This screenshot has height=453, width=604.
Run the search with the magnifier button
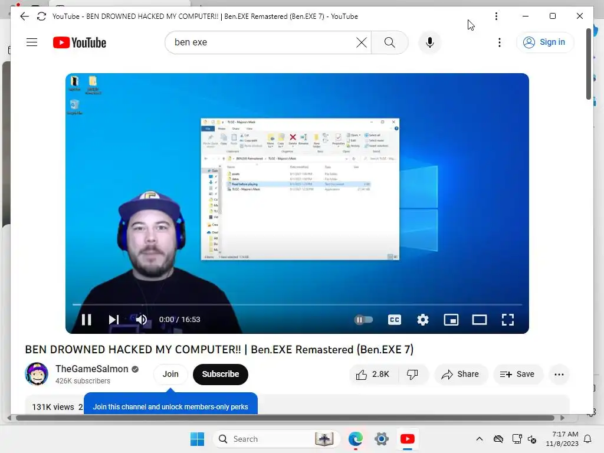(389, 42)
